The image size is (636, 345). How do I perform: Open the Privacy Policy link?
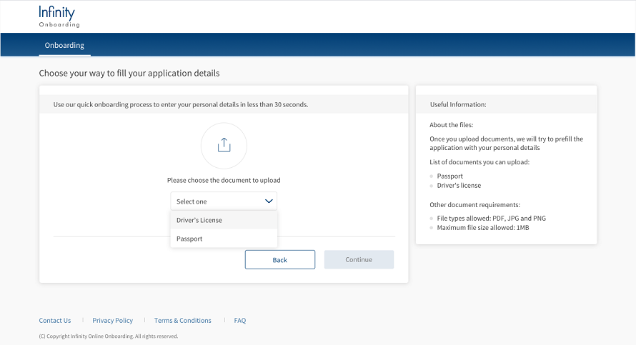tap(113, 321)
